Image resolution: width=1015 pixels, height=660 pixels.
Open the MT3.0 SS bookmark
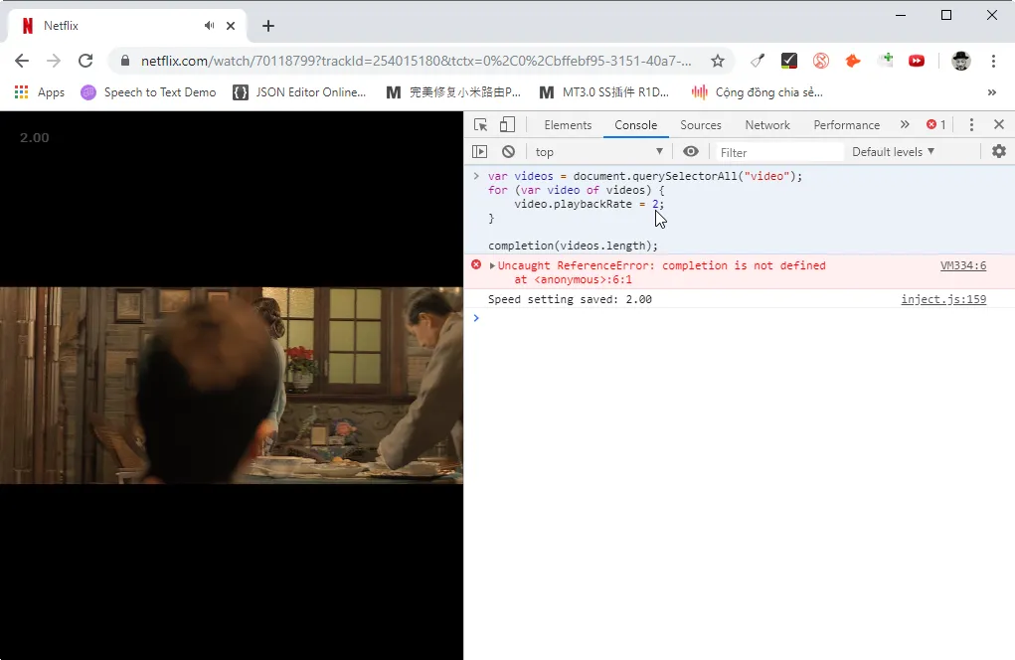click(x=604, y=92)
